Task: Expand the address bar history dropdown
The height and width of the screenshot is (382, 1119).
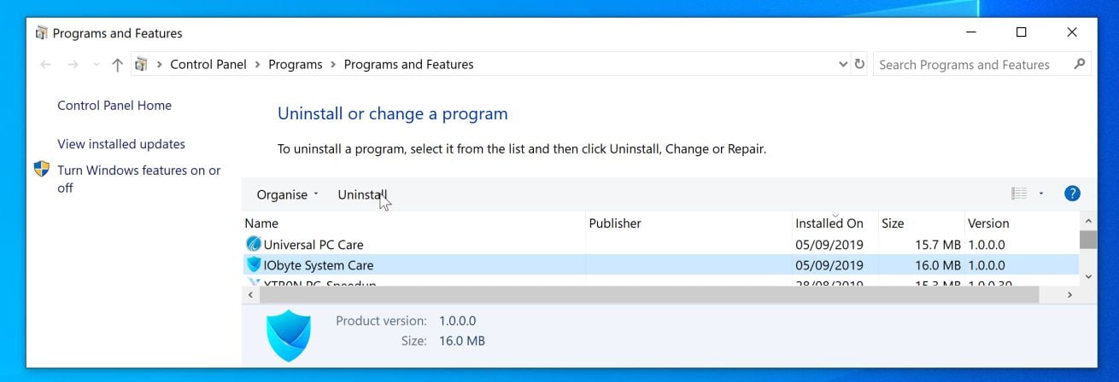Action: pos(843,64)
